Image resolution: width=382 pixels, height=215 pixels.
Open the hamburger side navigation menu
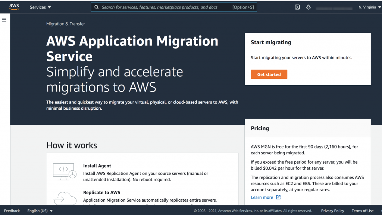coord(4,20)
